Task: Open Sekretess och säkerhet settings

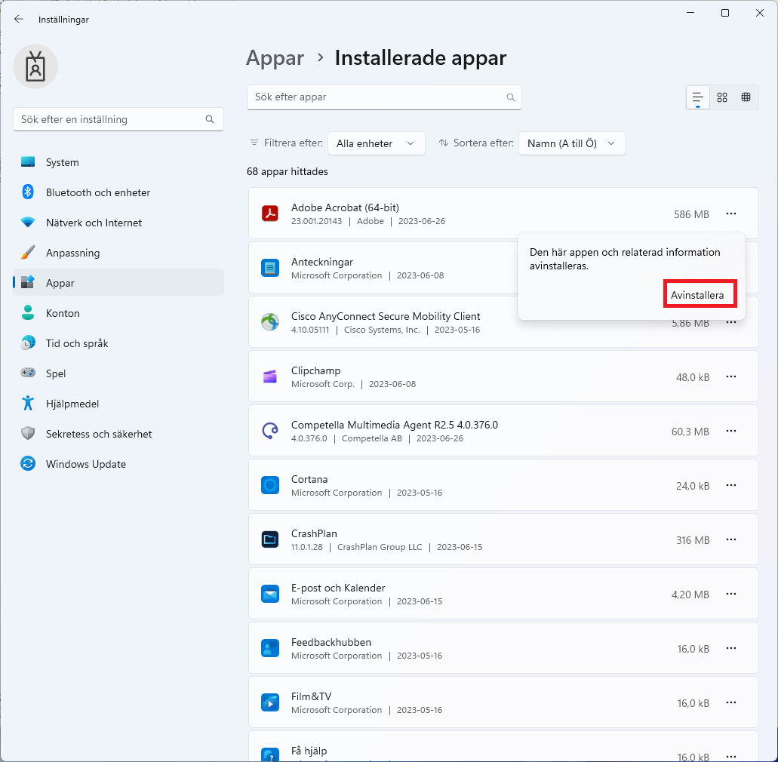Action: click(x=118, y=434)
